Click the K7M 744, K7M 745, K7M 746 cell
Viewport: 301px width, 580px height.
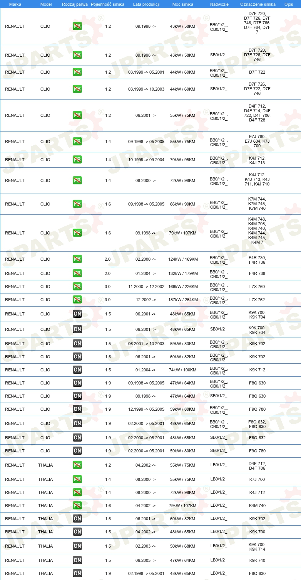(x=257, y=204)
